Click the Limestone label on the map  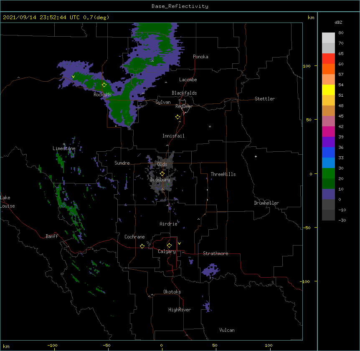tap(64, 148)
